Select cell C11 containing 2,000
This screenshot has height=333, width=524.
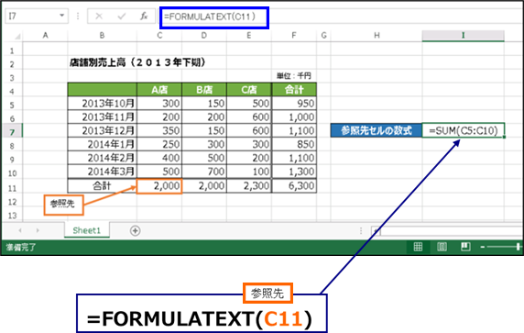pos(159,186)
